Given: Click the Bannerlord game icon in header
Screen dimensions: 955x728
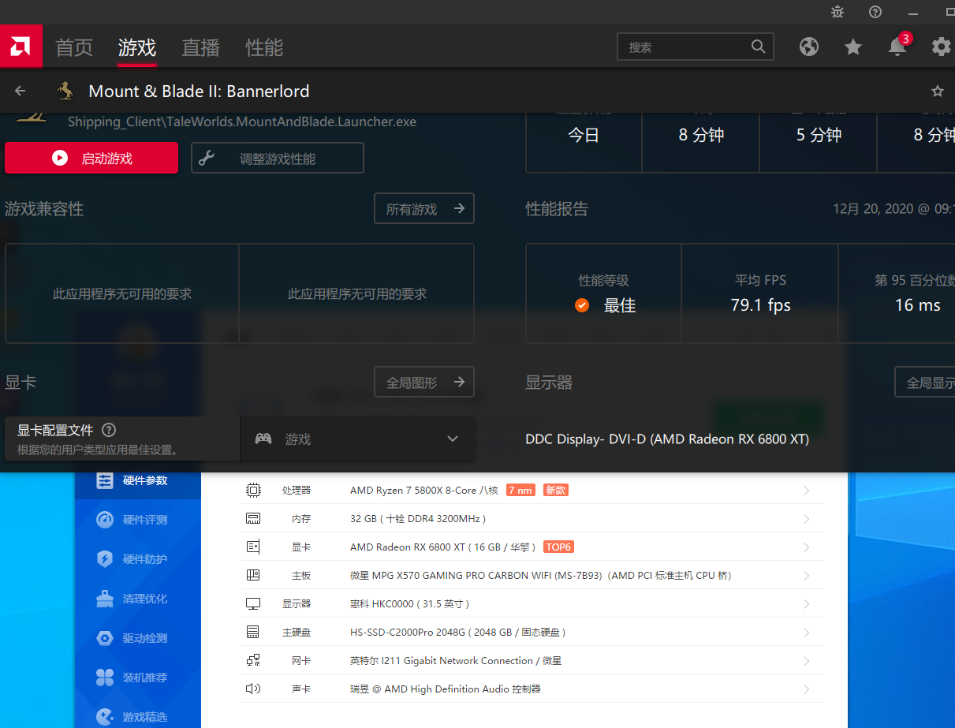Looking at the screenshot, I should (65, 91).
